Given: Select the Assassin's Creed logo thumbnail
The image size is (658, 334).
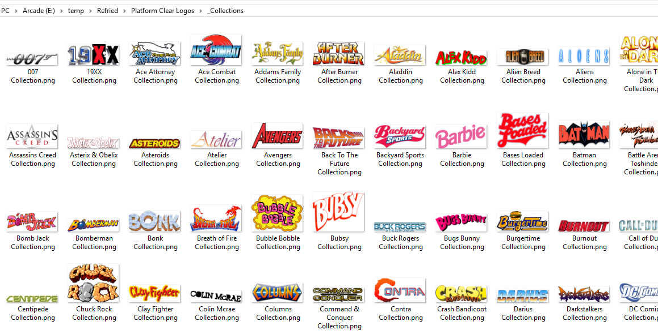Looking at the screenshot, I should [32, 136].
